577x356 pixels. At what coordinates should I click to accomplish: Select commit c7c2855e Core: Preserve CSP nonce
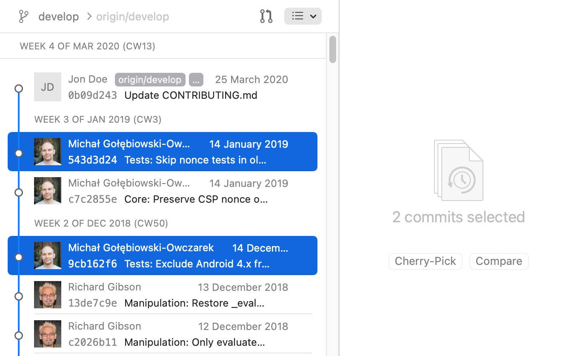point(196,199)
